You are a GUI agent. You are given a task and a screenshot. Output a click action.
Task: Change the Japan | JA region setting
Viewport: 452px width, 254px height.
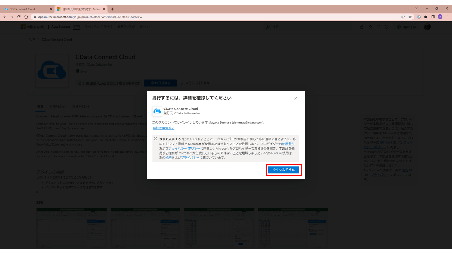click(407, 27)
